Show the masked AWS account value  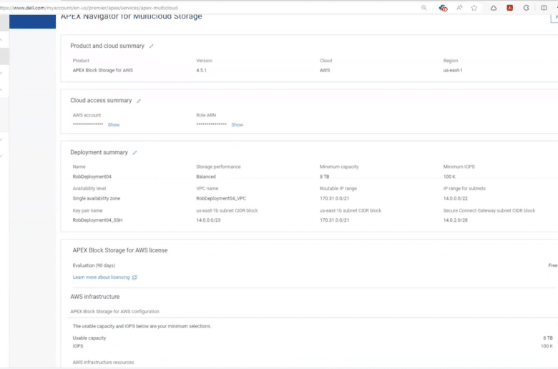tap(114, 125)
